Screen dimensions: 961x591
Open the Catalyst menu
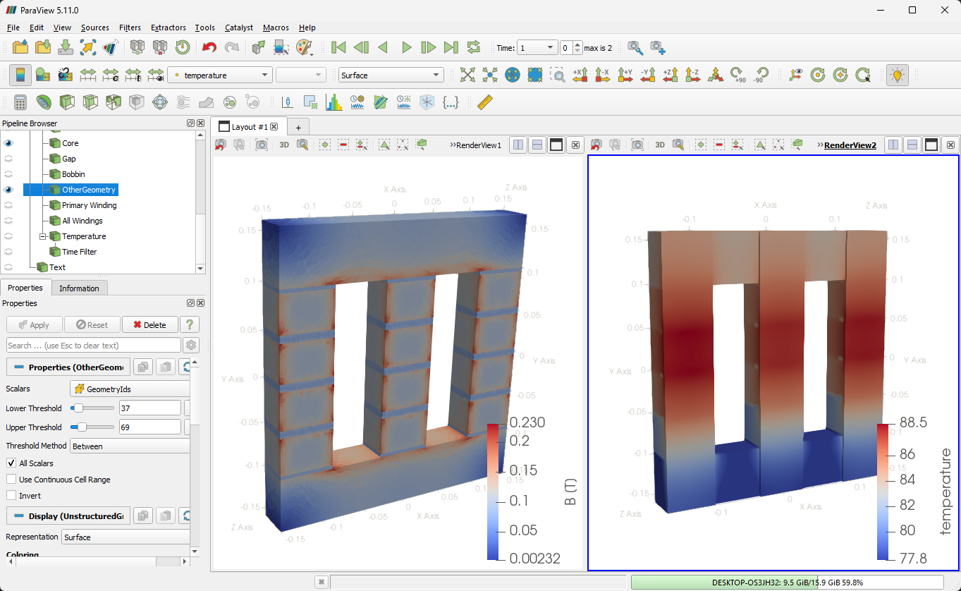(239, 28)
